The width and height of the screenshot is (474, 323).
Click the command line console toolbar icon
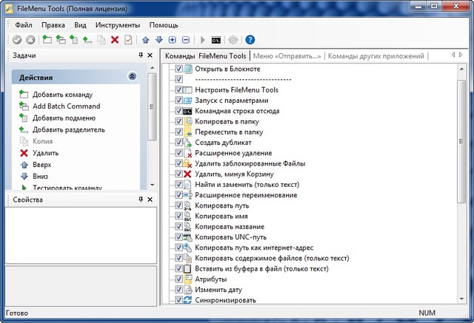point(216,39)
